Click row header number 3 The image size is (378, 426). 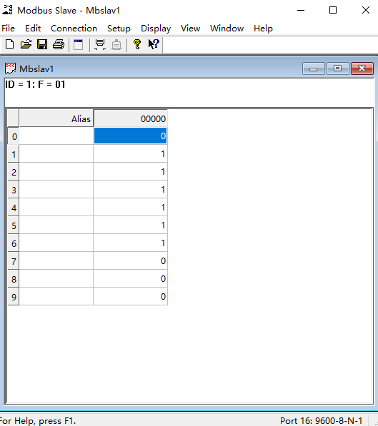14,190
